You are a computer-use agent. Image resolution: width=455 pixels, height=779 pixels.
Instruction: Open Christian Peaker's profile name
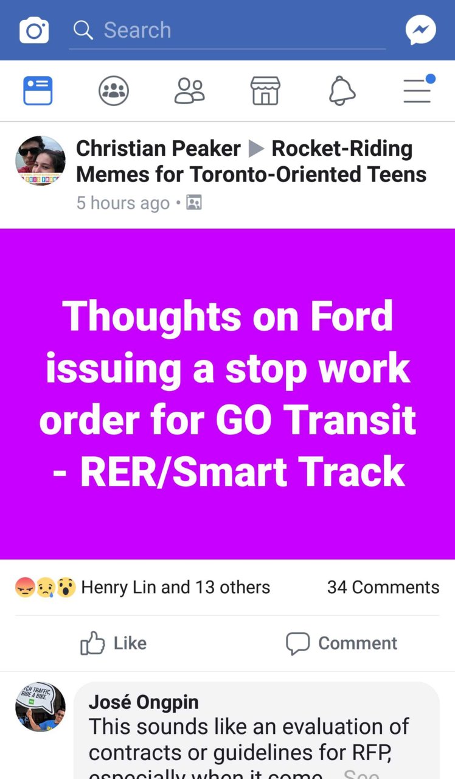coord(158,148)
